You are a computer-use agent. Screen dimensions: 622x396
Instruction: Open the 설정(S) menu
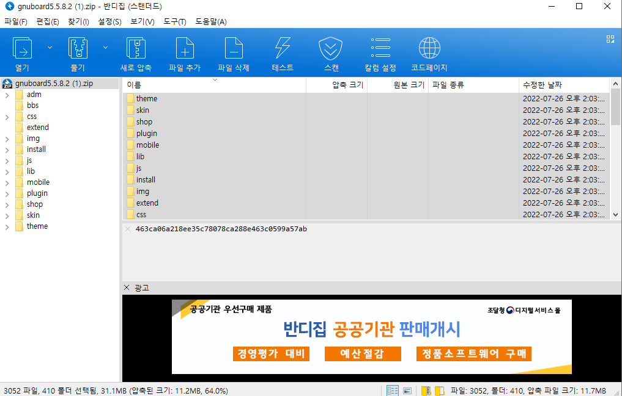[x=109, y=22]
